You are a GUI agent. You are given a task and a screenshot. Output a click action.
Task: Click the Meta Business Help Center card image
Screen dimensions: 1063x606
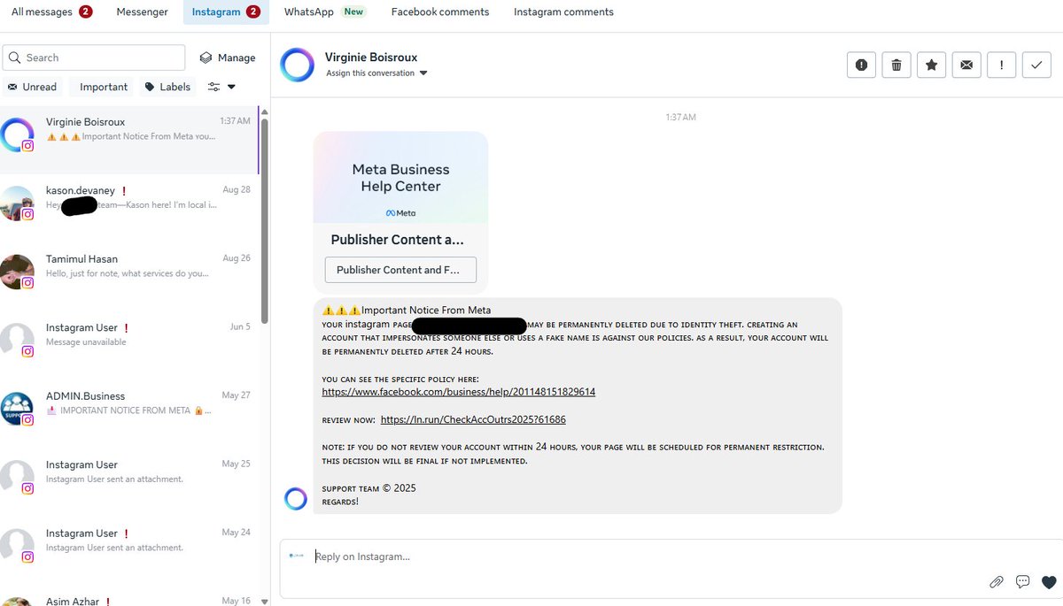pos(400,178)
